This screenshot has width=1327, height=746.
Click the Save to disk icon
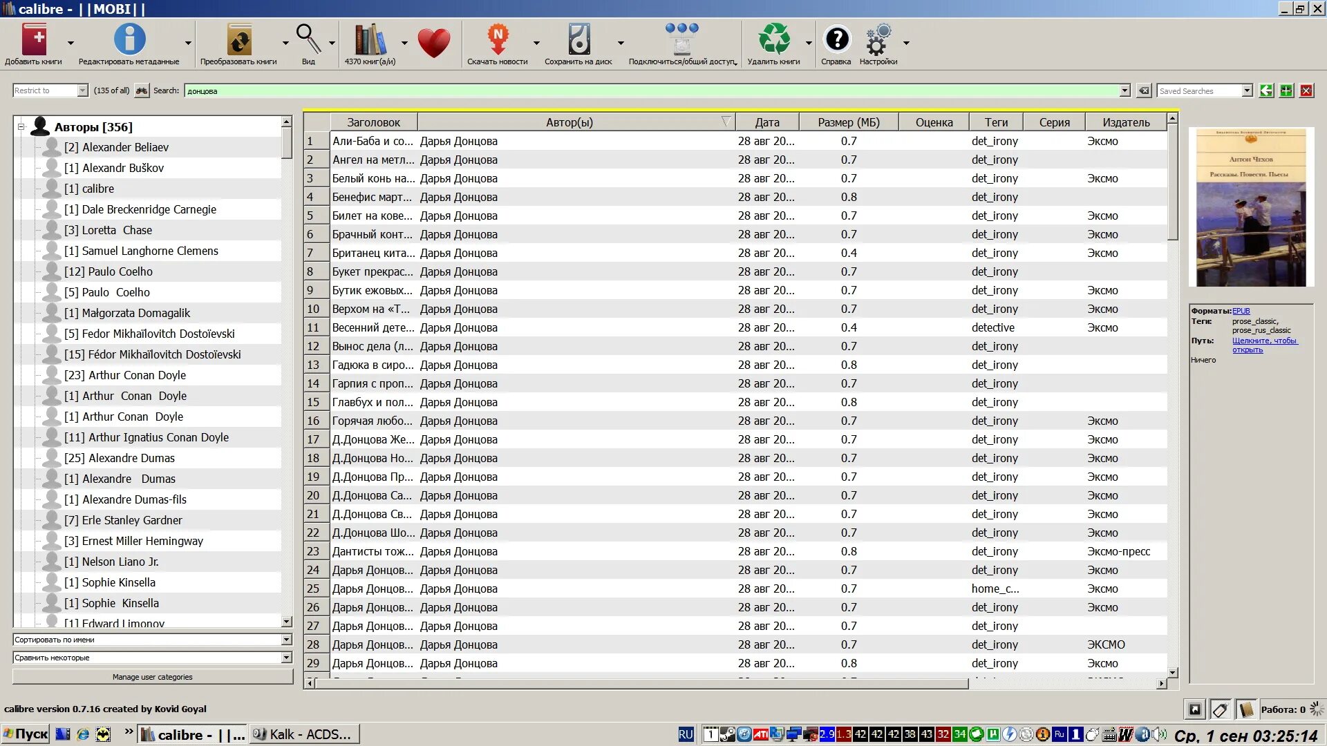pyautogui.click(x=578, y=39)
